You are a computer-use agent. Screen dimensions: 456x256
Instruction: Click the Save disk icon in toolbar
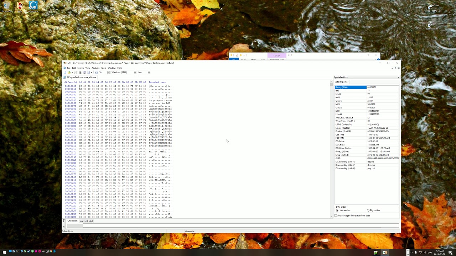[x=75, y=73]
